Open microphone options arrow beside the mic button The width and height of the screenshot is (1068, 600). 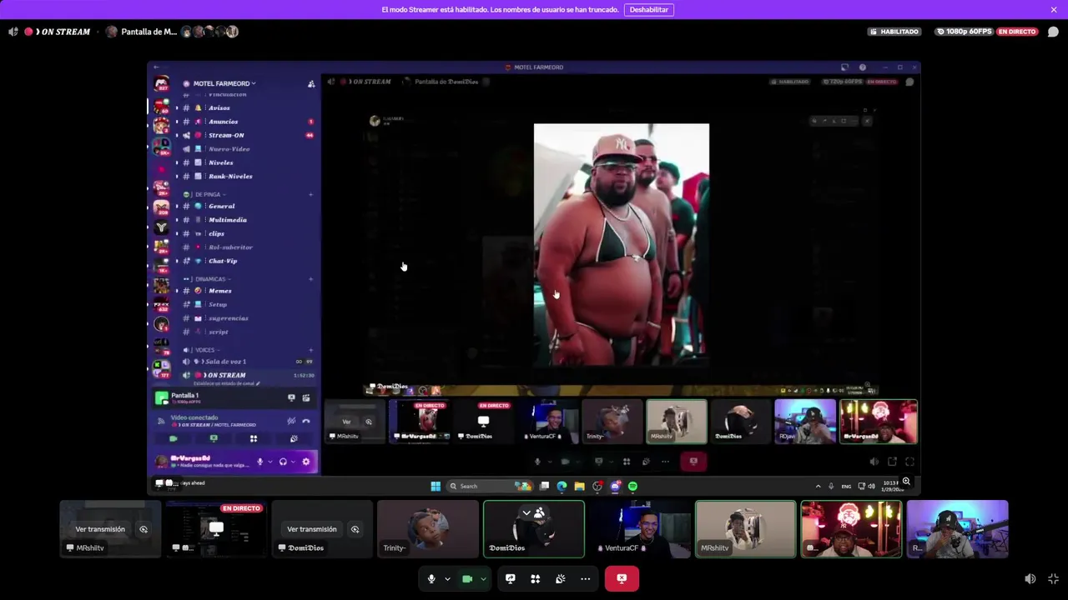coord(447,579)
